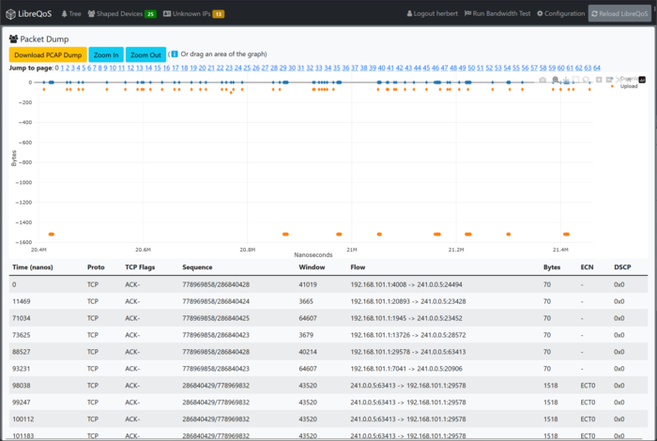Run Bandwidth Test from the navbar
Screen dimensions: 657x441
(499, 14)
